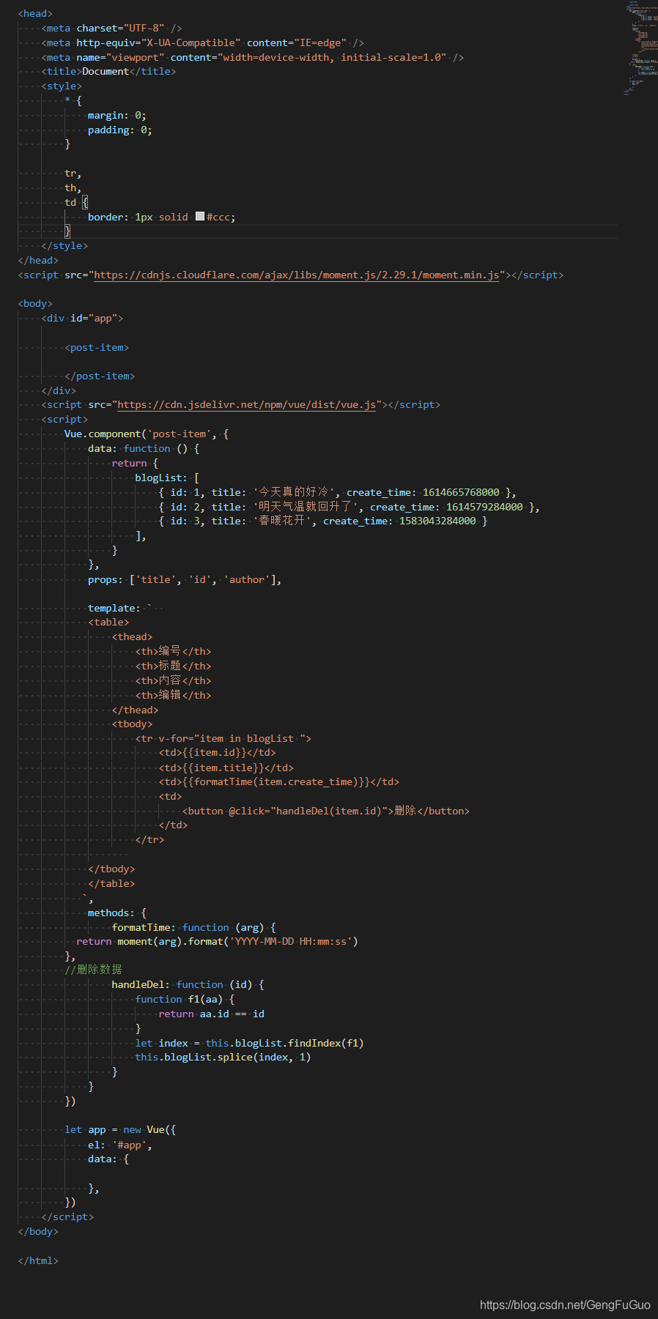Click the closing </post-item> tag
This screenshot has width=658, height=1319.
pos(100,376)
